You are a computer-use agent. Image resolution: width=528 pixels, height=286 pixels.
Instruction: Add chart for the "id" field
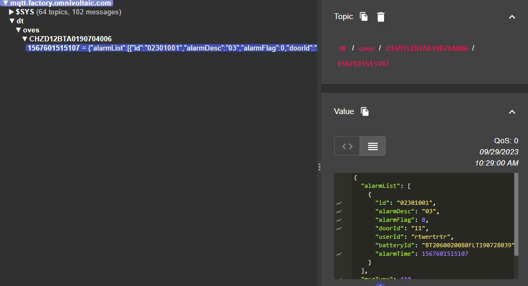[339, 203]
